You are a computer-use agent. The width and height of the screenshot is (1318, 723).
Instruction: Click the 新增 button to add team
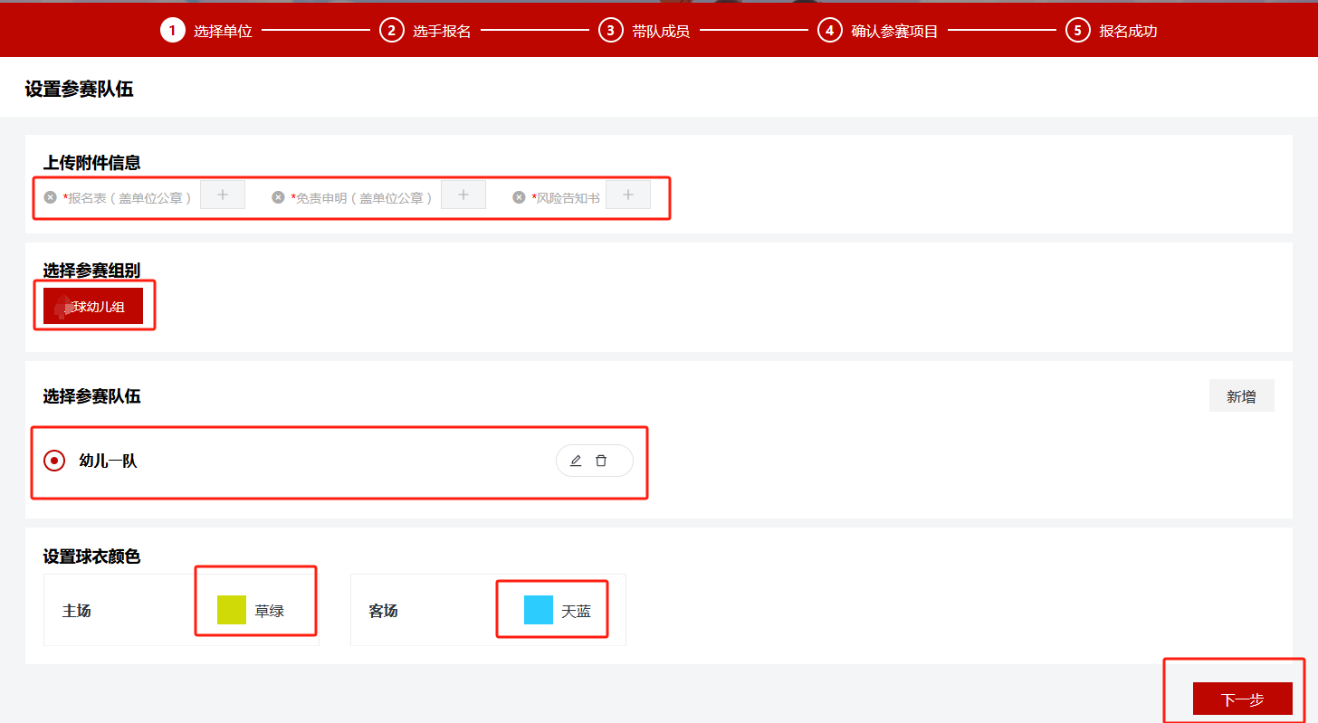click(x=1241, y=395)
